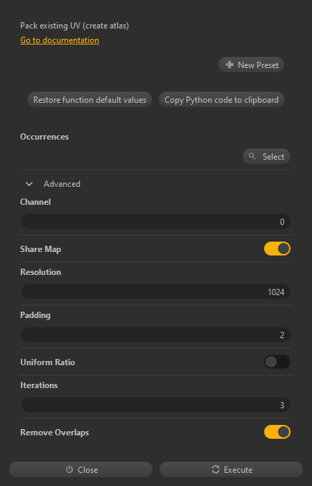Click the Iterations value field
The width and height of the screenshot is (312, 486).
[156, 405]
